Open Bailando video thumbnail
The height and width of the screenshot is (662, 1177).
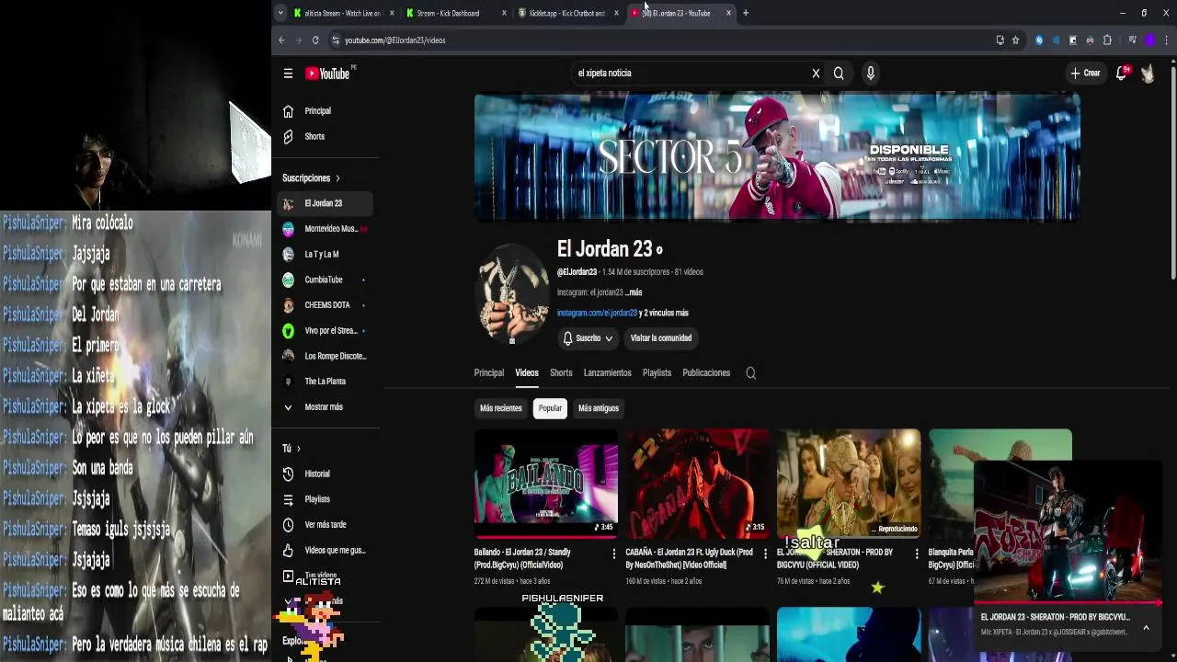[546, 483]
